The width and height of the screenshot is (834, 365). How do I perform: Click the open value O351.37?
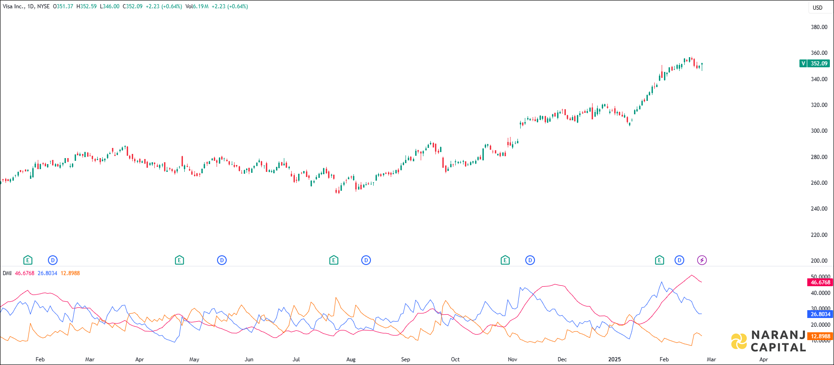click(x=63, y=6)
